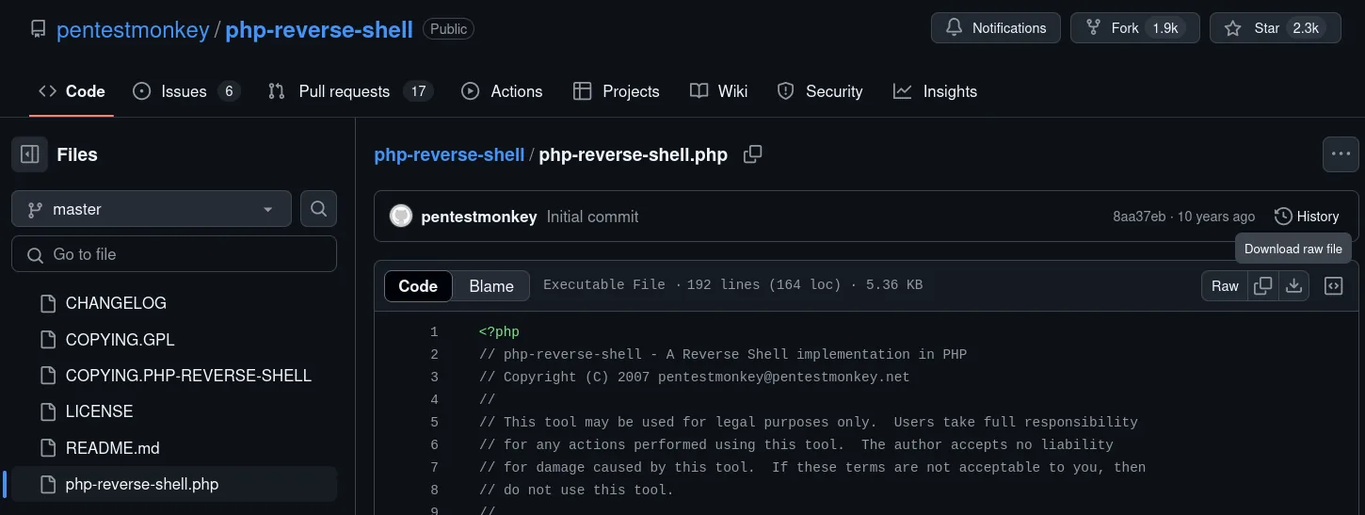The width and height of the screenshot is (1365, 515).
Task: Click the Raw button
Action: click(1225, 286)
